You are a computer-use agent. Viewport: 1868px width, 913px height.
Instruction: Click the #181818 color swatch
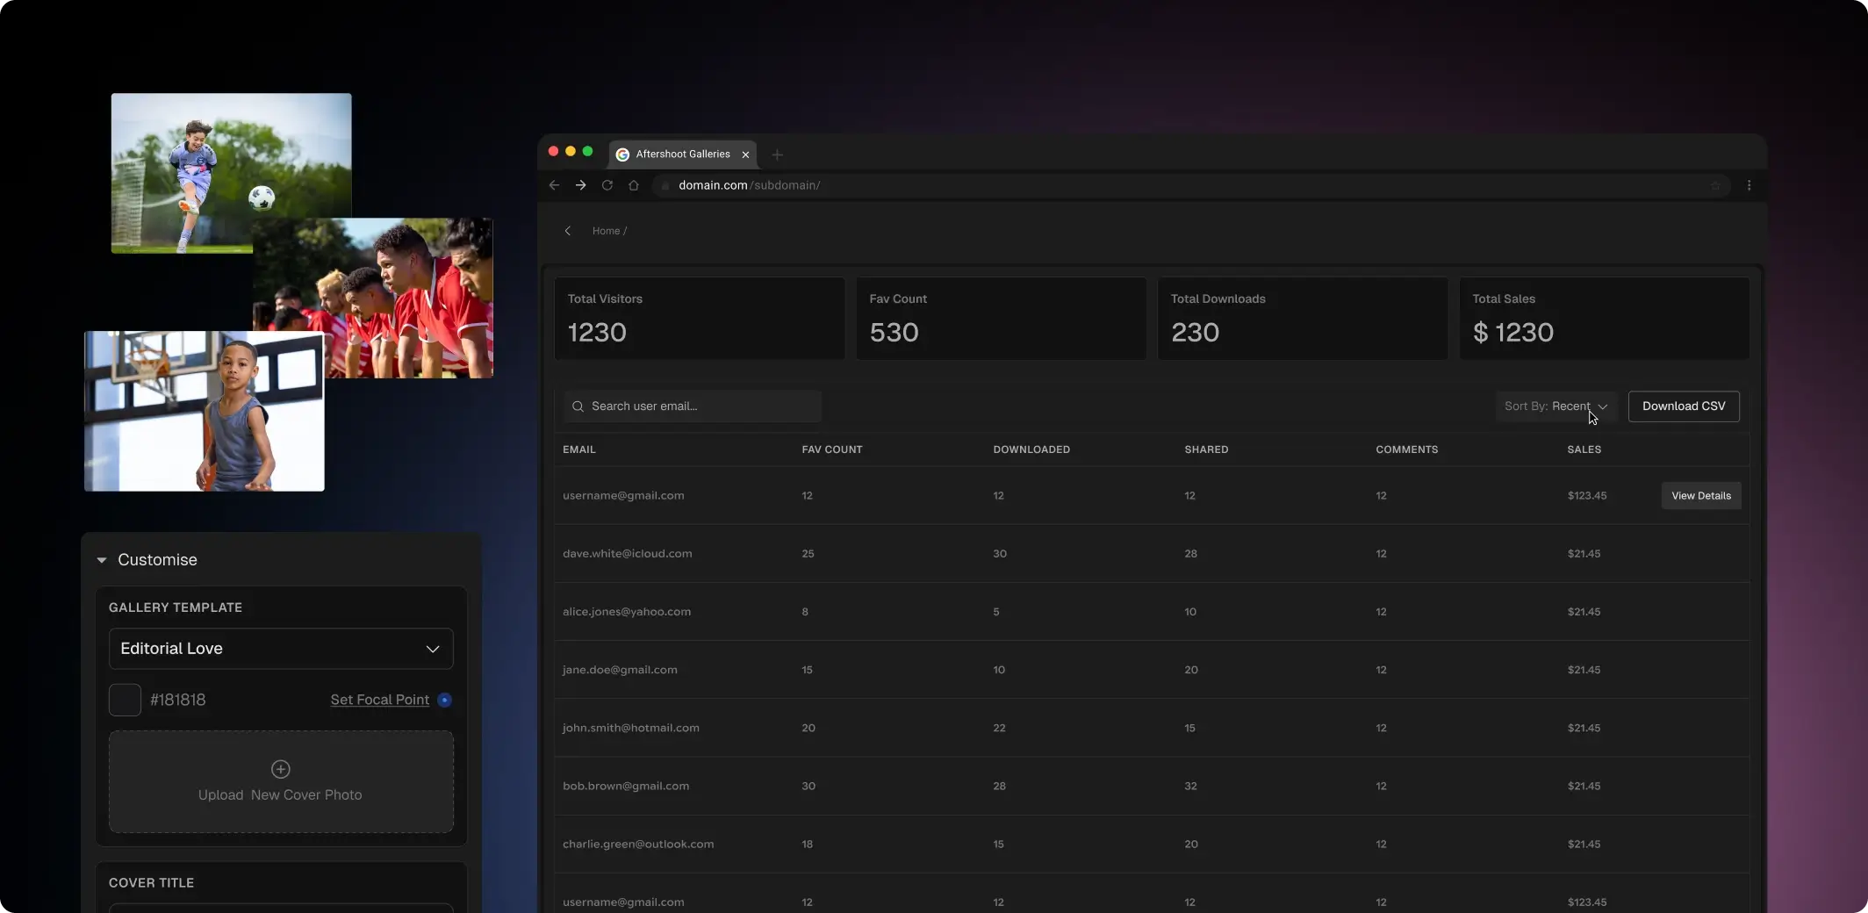125,700
